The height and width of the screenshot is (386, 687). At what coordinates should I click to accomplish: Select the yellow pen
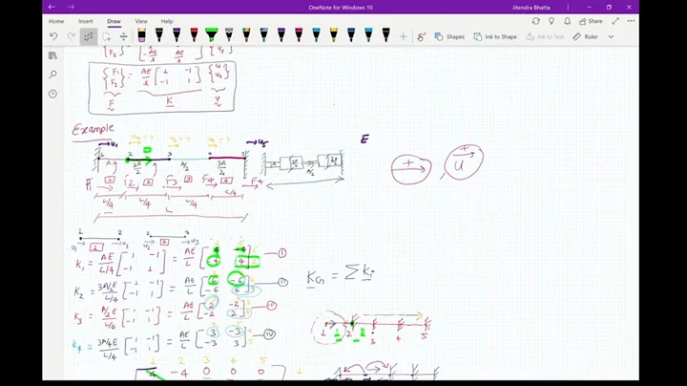pos(334,35)
